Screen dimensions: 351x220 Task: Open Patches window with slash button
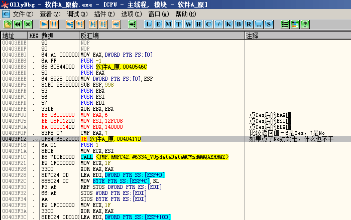click(218, 25)
